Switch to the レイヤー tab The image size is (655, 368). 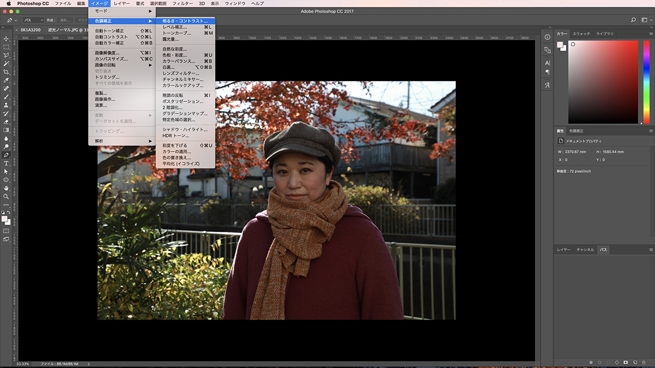pos(564,250)
